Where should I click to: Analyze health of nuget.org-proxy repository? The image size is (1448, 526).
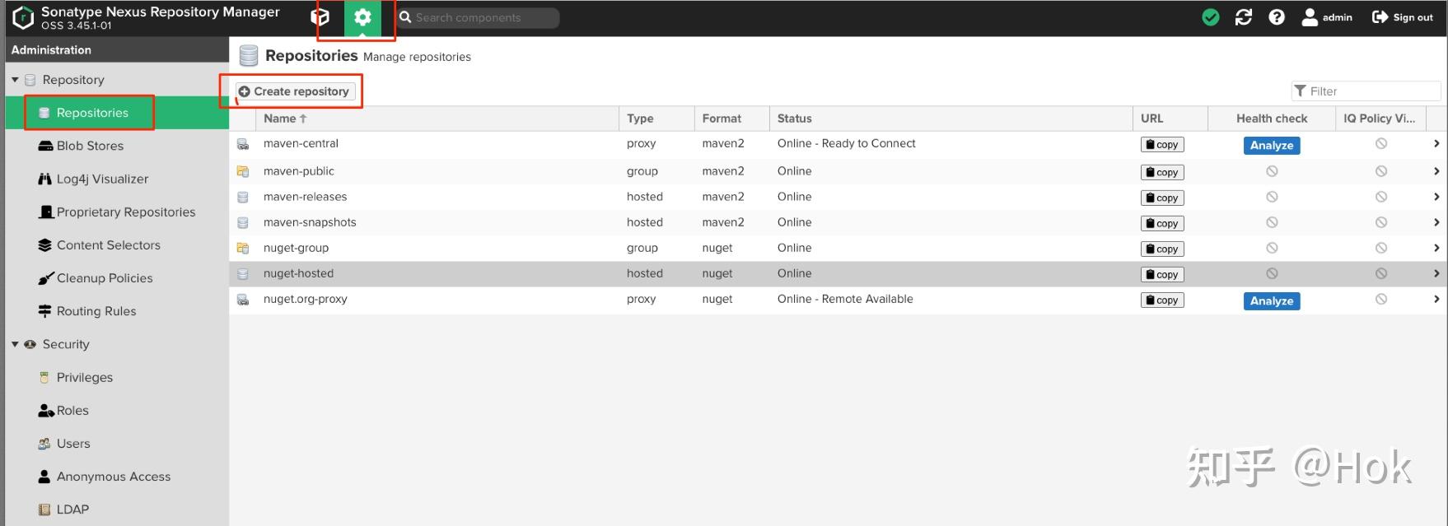(x=1271, y=301)
